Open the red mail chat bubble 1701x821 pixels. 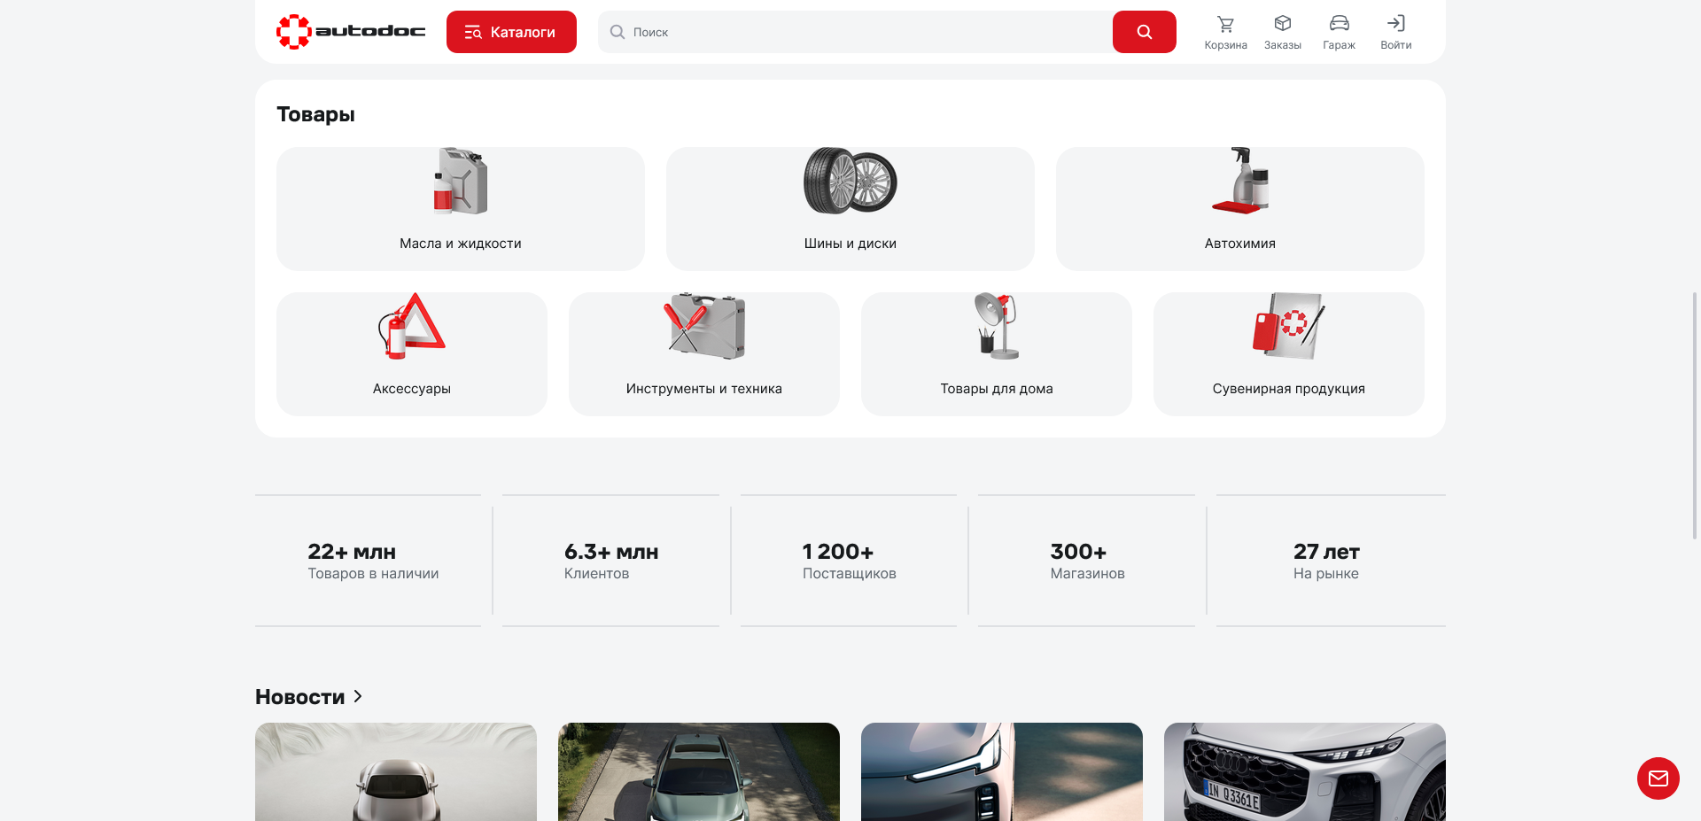1658,778
